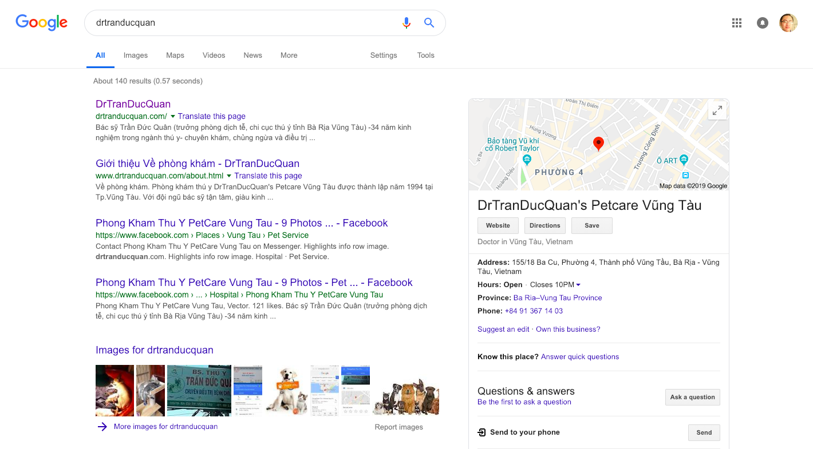Click More images for drtranducquan

165,427
